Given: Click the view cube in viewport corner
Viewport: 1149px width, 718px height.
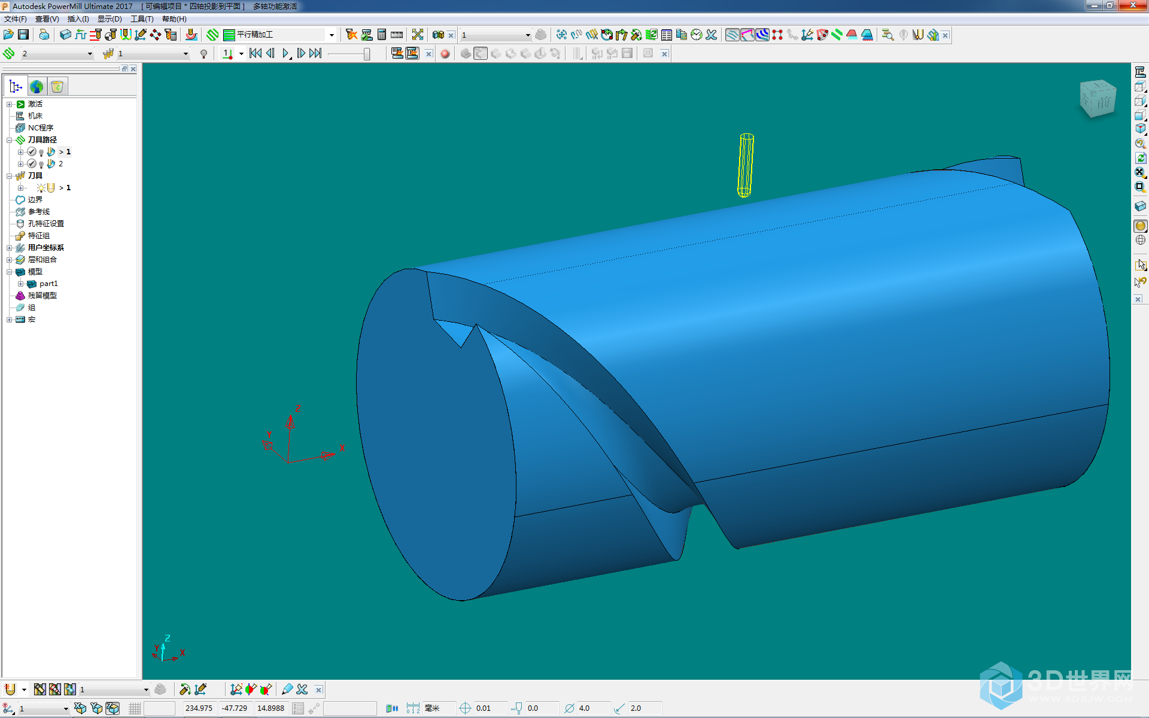Looking at the screenshot, I should click(x=1098, y=99).
